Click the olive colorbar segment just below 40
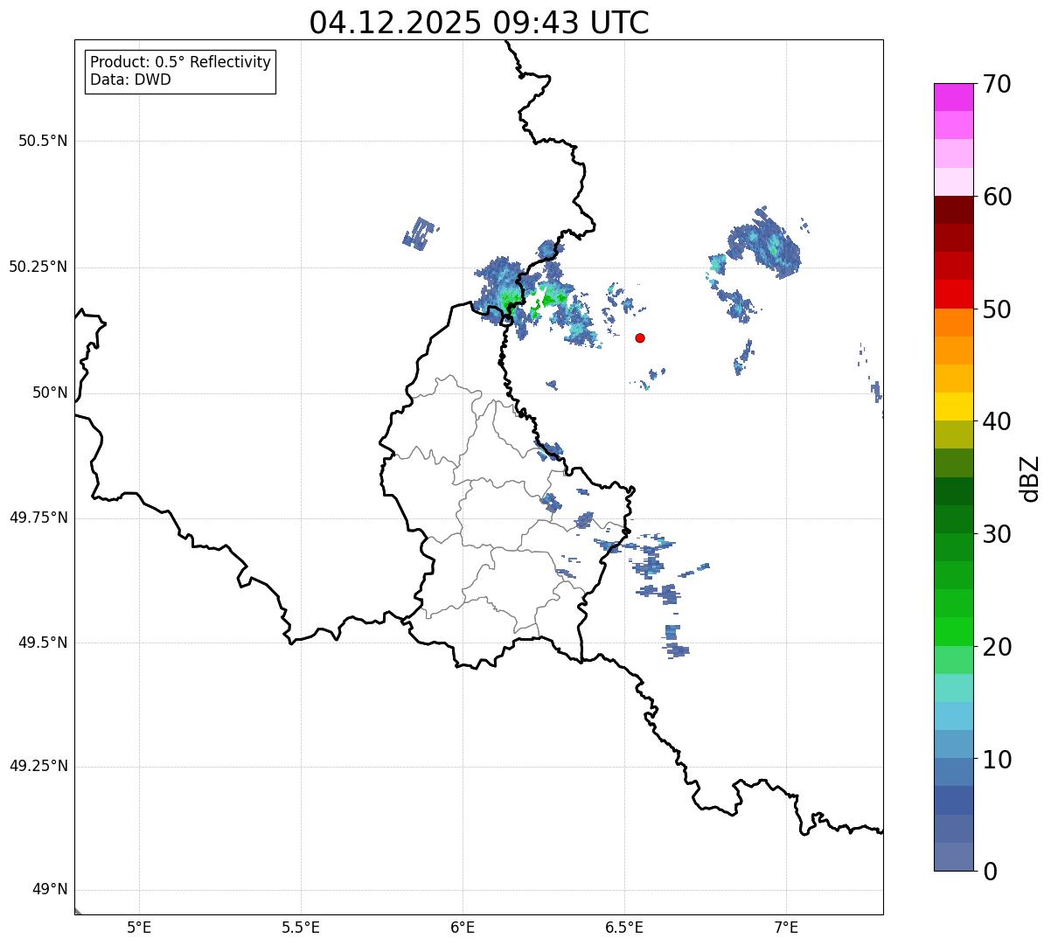Image resolution: width=1051 pixels, height=945 pixels. pyautogui.click(x=953, y=434)
